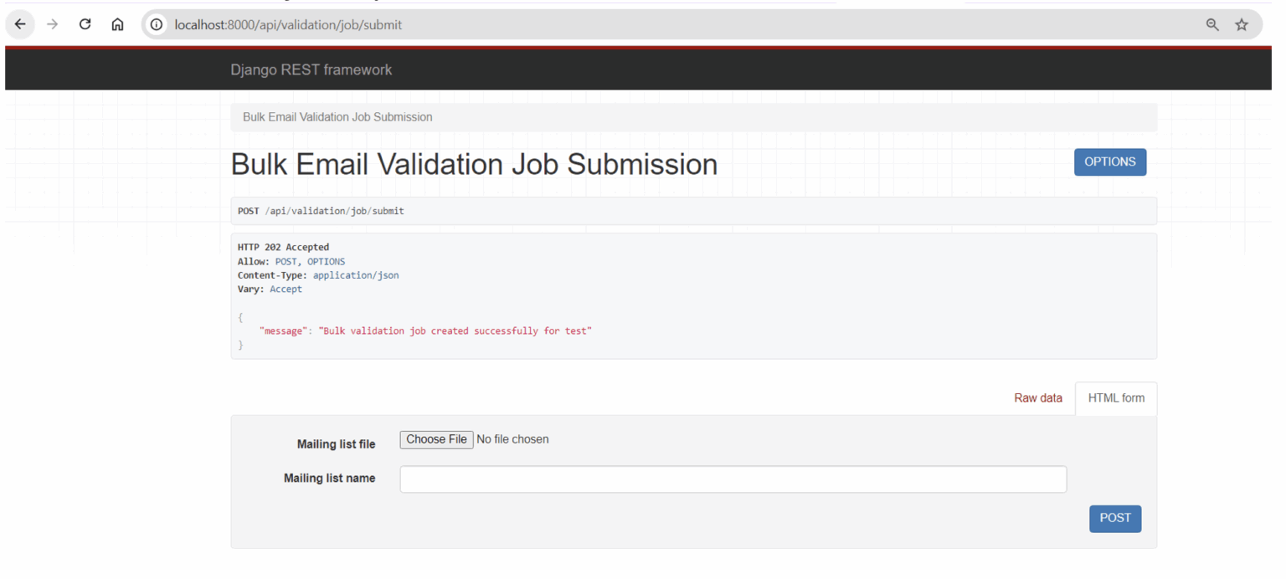Click the Choose File button

click(436, 439)
